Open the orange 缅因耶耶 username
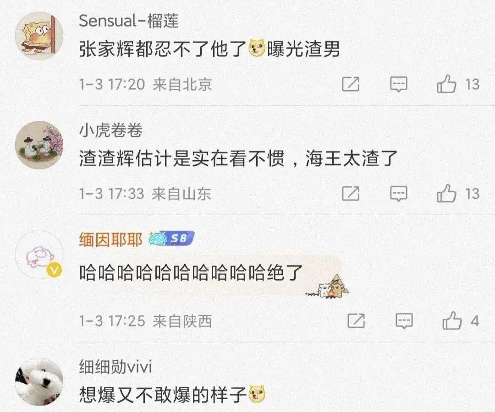The image size is (495, 412). 110,239
